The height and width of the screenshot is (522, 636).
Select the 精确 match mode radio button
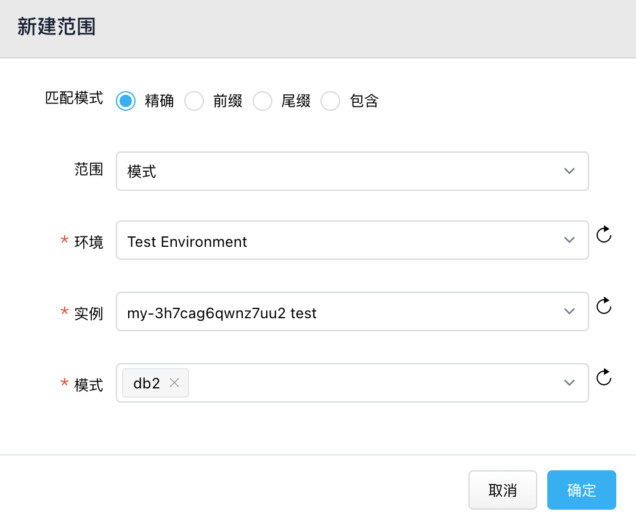pyautogui.click(x=126, y=101)
